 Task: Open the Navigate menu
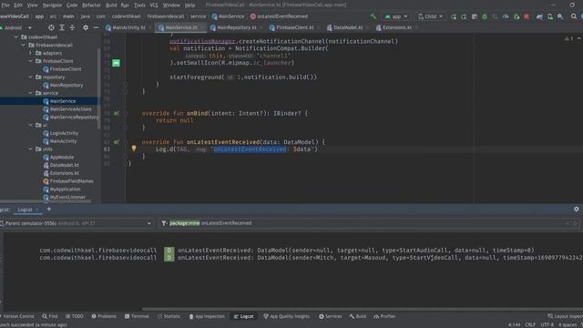pyautogui.click(x=52, y=5)
